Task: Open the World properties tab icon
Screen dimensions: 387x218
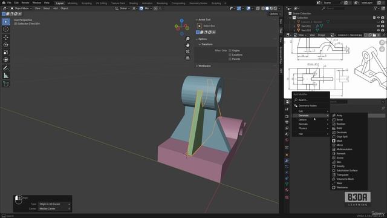Action: click(287, 140)
